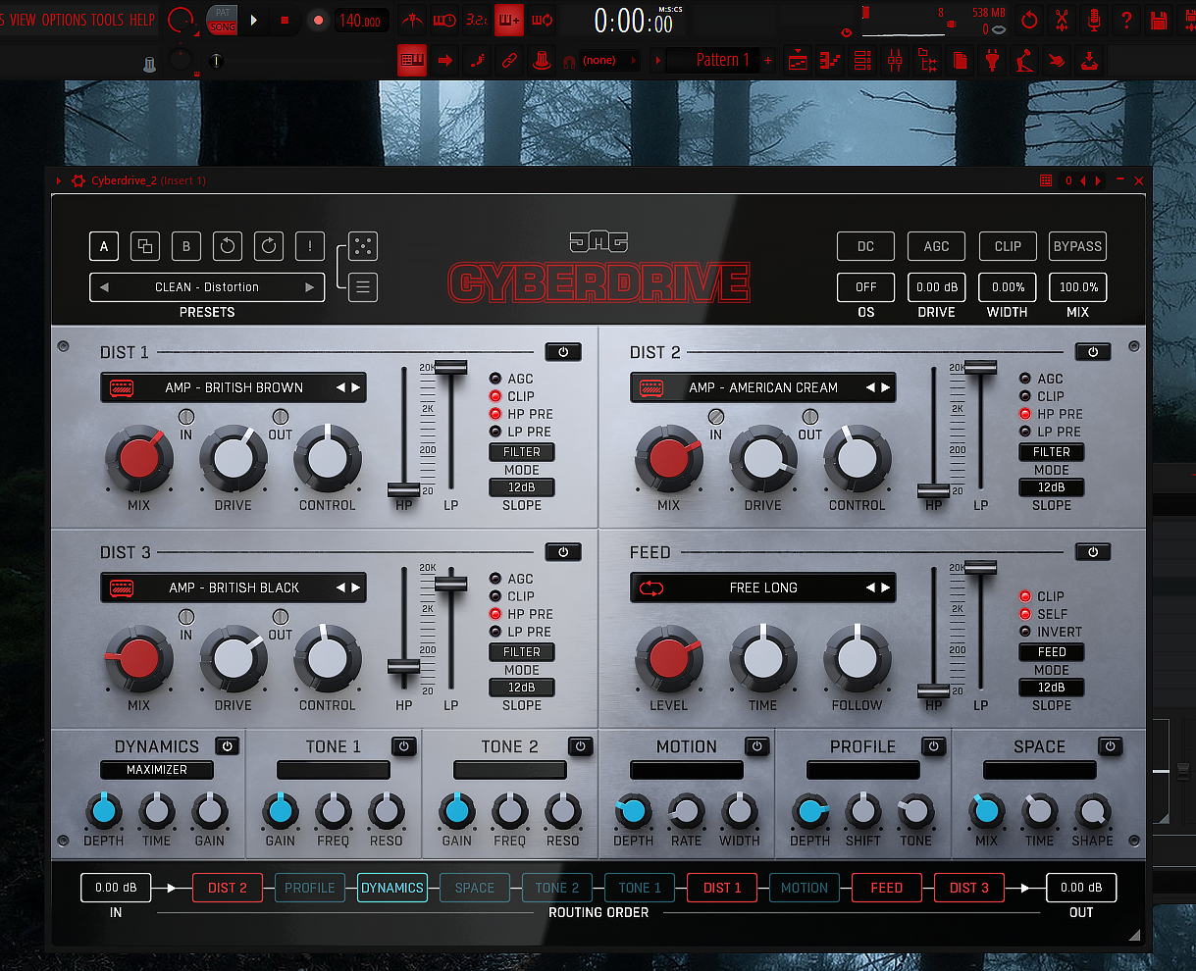Switch to SONG mode
1196x971 pixels.
coord(223,26)
